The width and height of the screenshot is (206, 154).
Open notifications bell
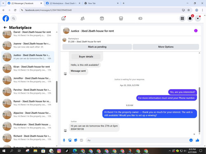point(190,18)
